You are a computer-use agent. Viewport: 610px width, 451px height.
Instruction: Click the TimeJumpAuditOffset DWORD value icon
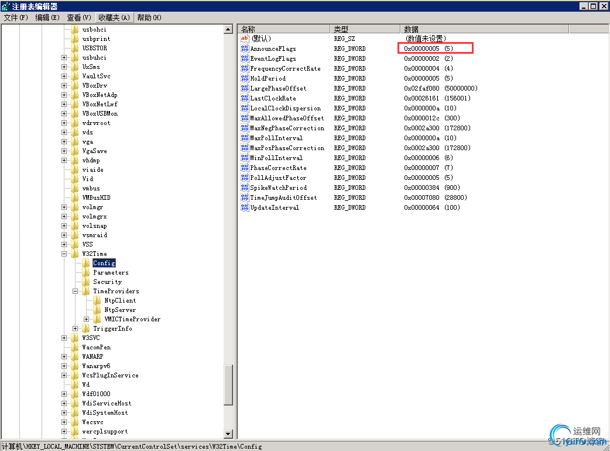(x=244, y=197)
